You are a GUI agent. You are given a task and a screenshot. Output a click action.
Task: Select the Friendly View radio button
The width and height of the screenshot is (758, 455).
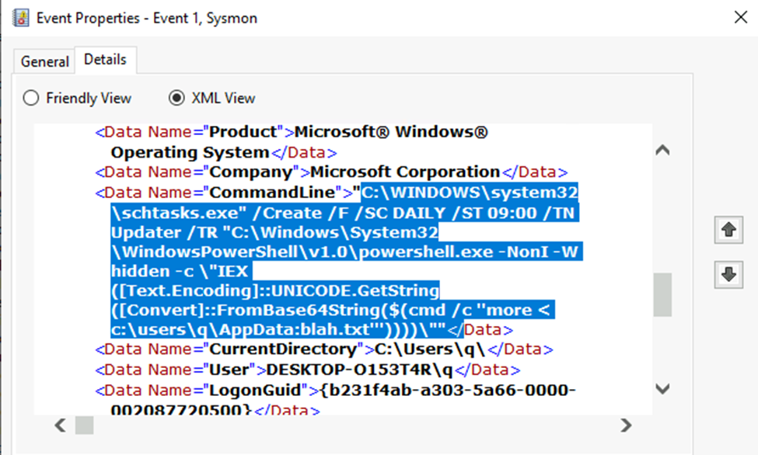click(x=31, y=98)
